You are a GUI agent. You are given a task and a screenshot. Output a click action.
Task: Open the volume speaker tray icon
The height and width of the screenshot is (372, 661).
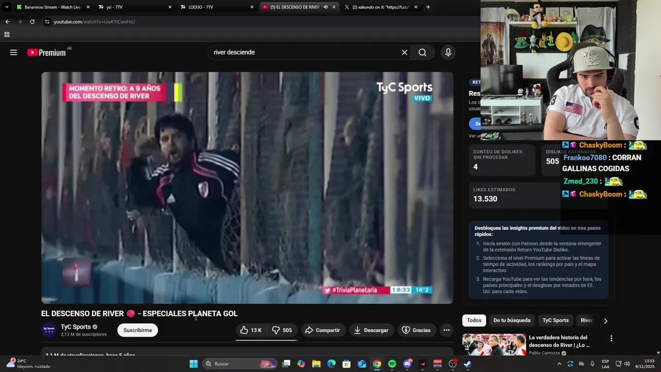(x=627, y=364)
